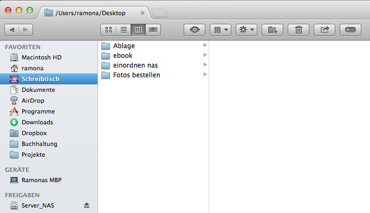Viewport: 370px width, 213px height.
Task: Click the Ramonas MBP laptop icon
Action: pos(14,180)
